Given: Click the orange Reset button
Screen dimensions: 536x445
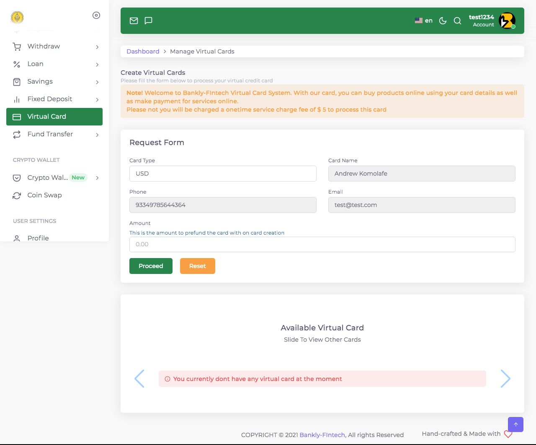Looking at the screenshot, I should click(197, 266).
